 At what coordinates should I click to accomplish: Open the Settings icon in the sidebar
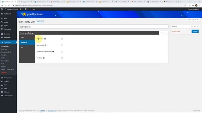pyautogui.click(x=2, y=92)
